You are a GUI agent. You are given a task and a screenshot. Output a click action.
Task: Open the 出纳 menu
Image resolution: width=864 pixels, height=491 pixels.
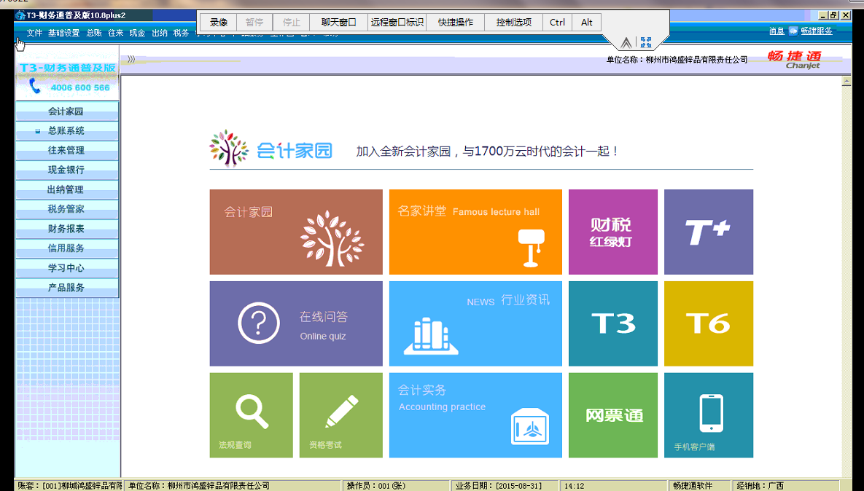[160, 33]
